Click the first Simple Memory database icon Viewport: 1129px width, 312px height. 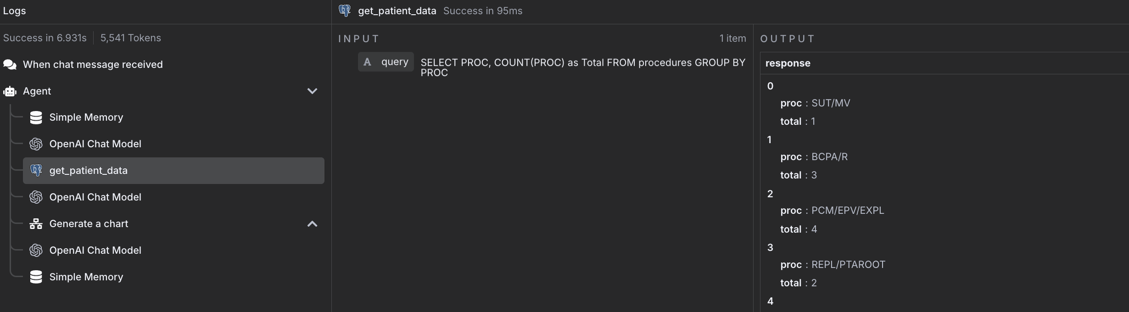pos(36,117)
